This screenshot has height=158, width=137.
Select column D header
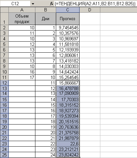pyautogui.click(x=90, y=10)
